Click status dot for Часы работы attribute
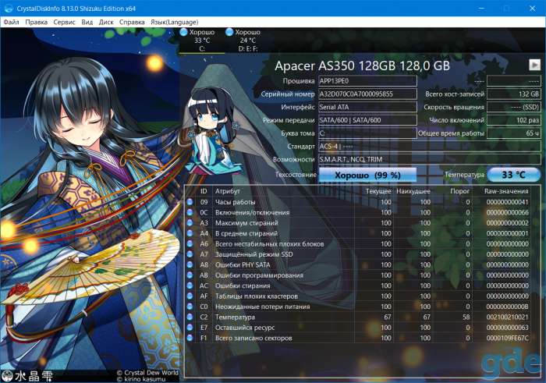 click(x=190, y=201)
